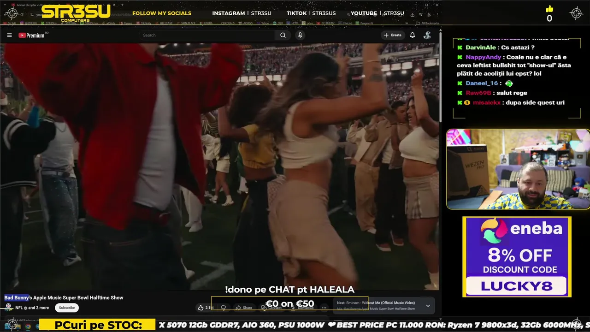Viewport: 590px width, 332px height.
Task: Open the notifications bell
Action: coord(413,35)
